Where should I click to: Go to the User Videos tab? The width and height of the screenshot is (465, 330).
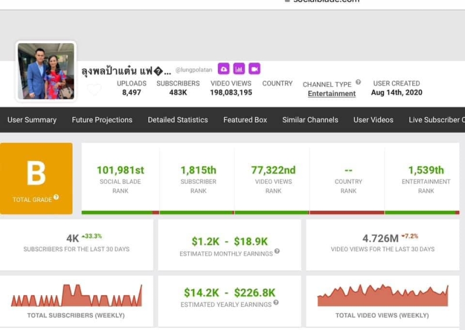pos(373,120)
